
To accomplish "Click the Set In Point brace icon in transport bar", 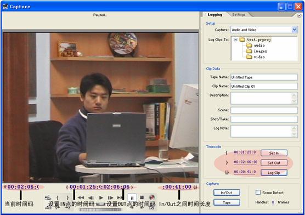I will tap(58, 198).
